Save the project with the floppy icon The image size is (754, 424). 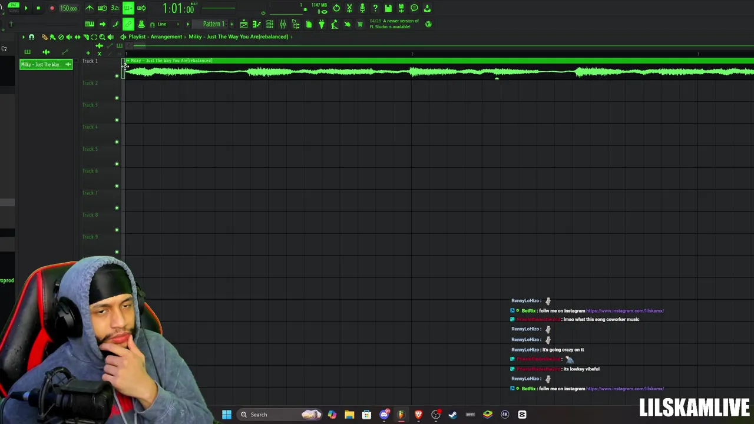point(388,8)
